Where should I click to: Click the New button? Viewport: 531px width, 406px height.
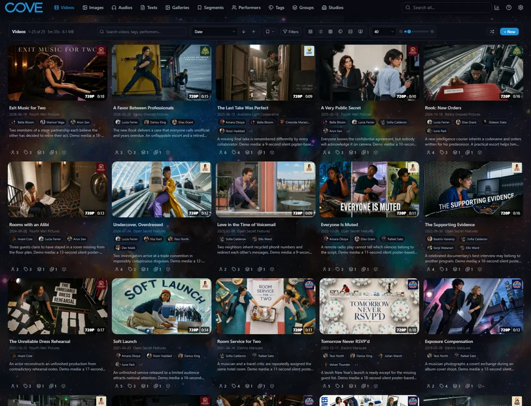509,31
